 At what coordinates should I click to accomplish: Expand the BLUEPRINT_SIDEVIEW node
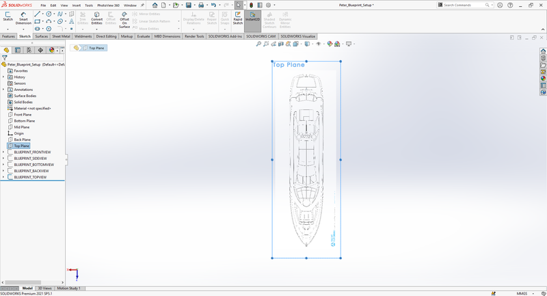[3, 159]
